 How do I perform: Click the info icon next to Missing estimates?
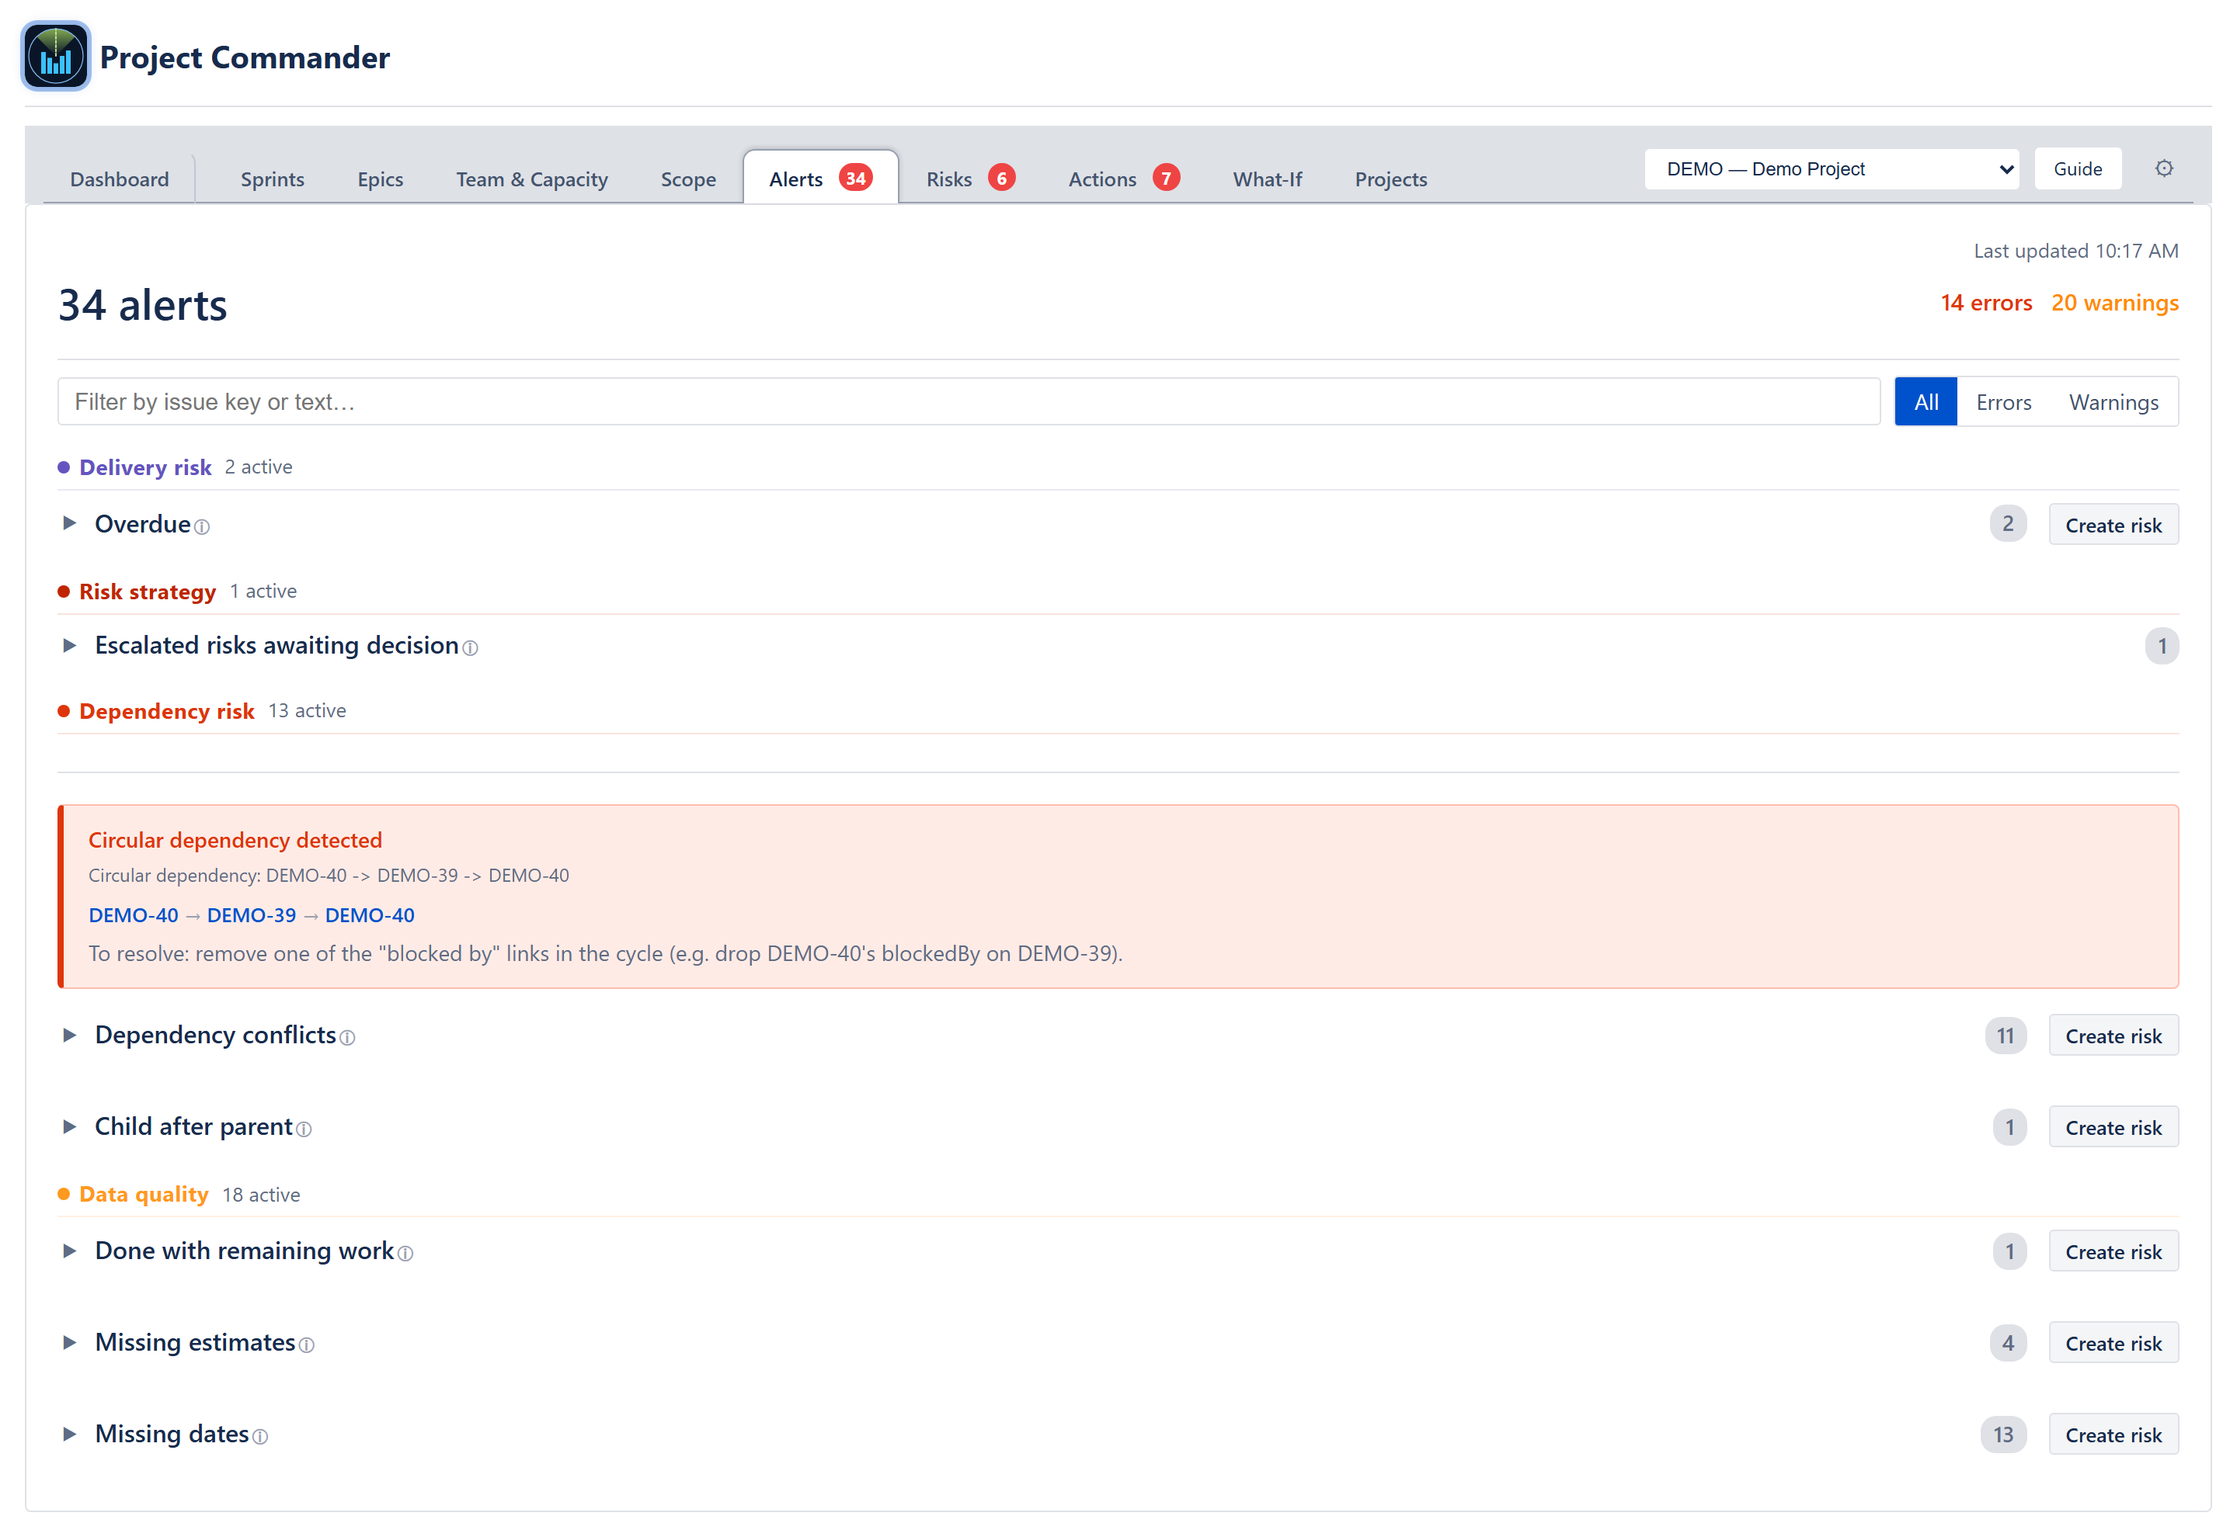[x=306, y=1344]
